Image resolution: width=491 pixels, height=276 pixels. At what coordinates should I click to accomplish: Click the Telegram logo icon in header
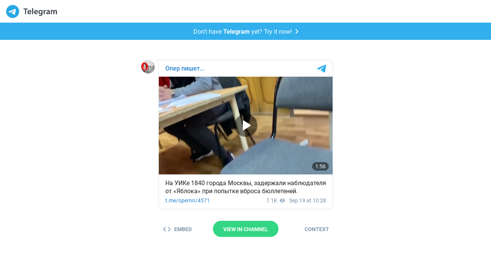(13, 11)
